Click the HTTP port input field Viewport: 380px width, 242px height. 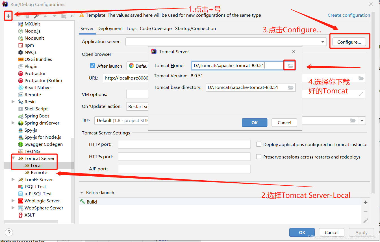[184, 144]
